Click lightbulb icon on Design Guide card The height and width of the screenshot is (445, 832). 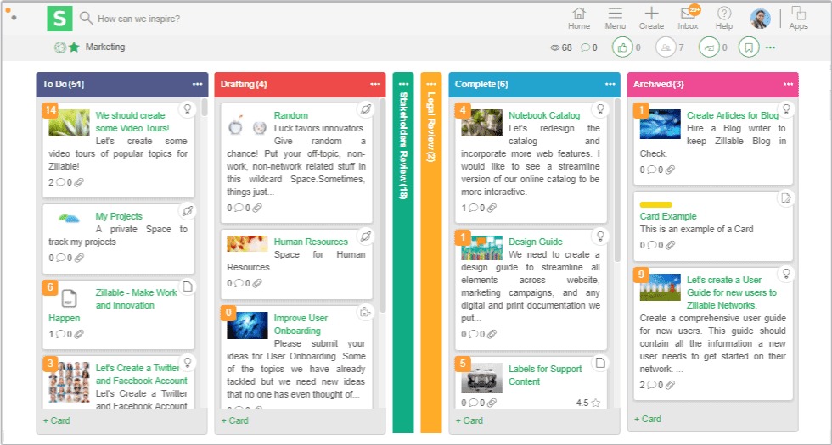click(600, 236)
